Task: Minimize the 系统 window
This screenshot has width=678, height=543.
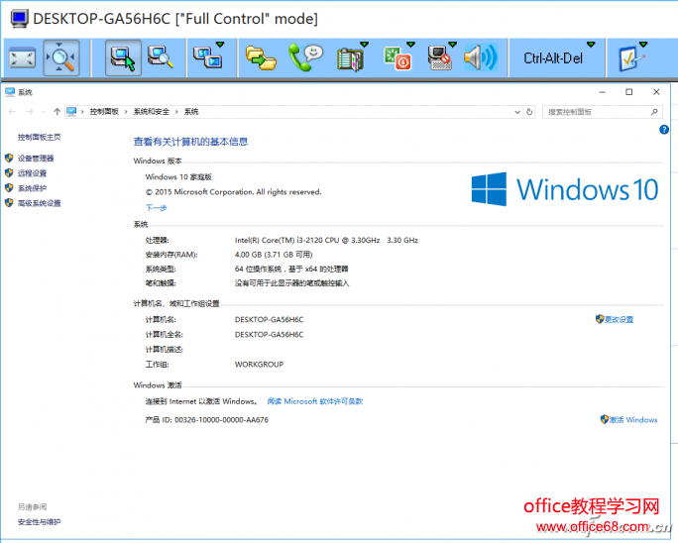Action: coord(603,91)
